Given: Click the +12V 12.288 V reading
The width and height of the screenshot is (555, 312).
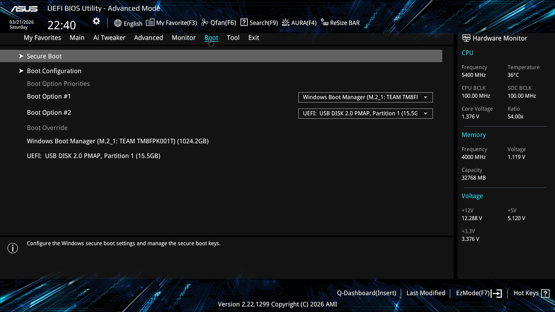Looking at the screenshot, I should pos(472,218).
